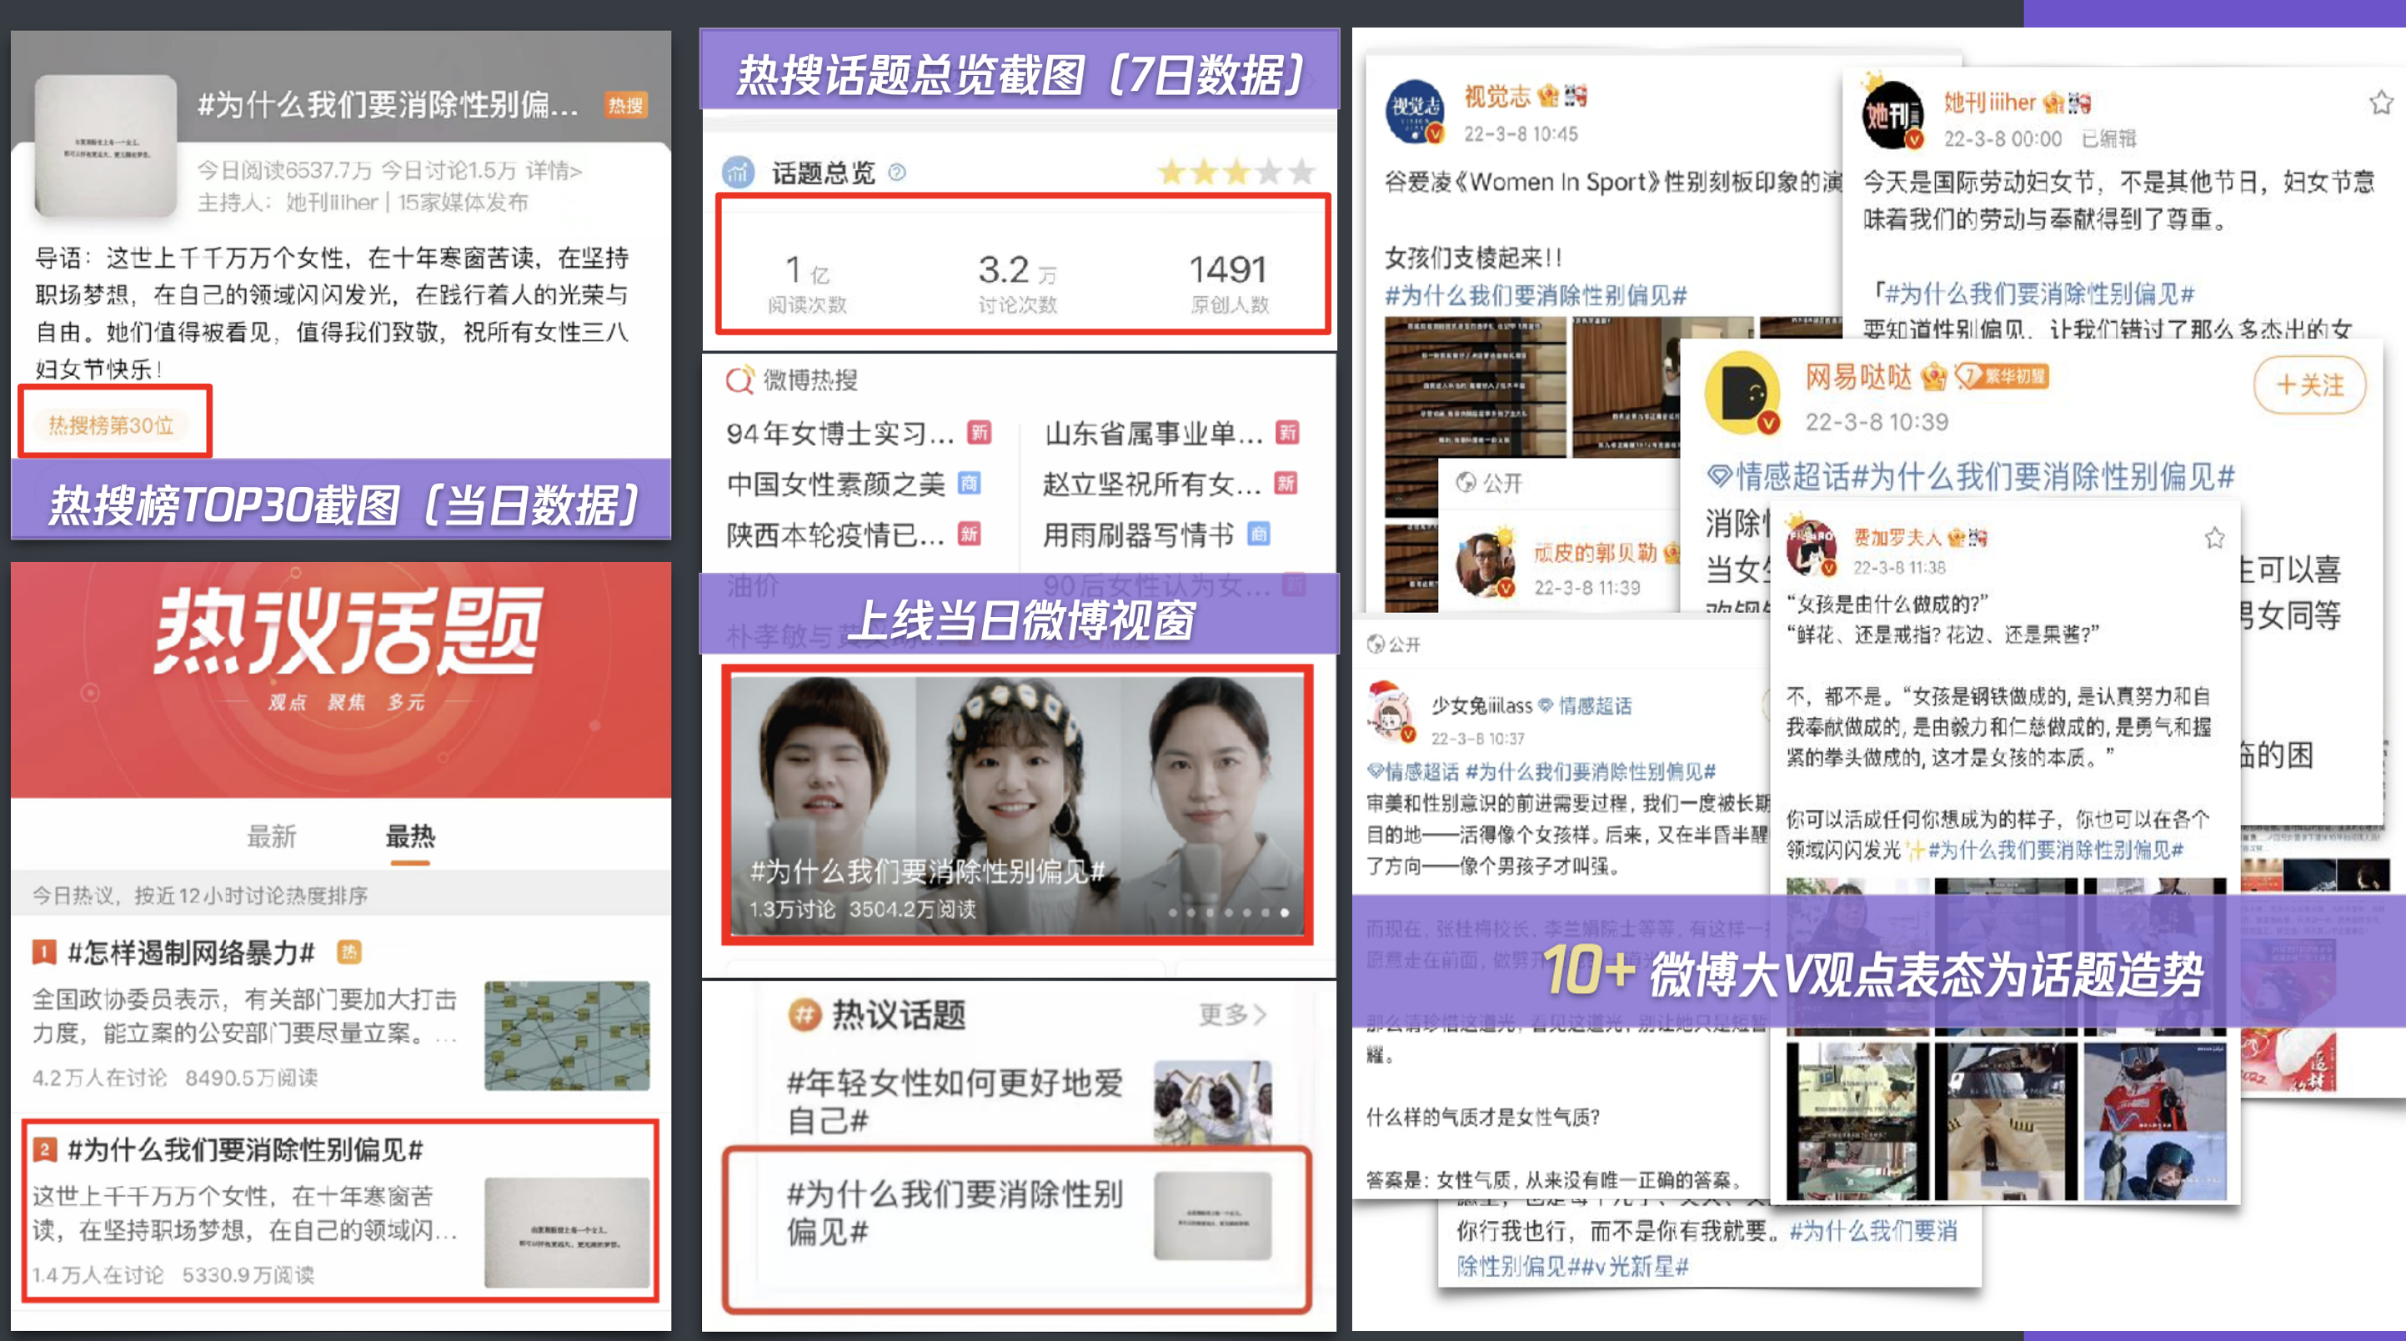2406x1341 pixels.
Task: Click the 微博热搜 search icon
Action: pos(739,379)
